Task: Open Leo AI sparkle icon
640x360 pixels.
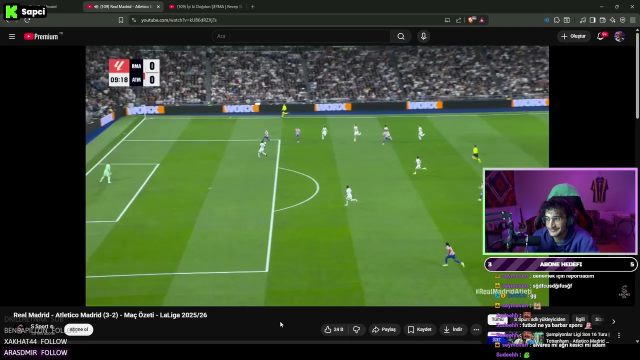Action: [x=612, y=20]
